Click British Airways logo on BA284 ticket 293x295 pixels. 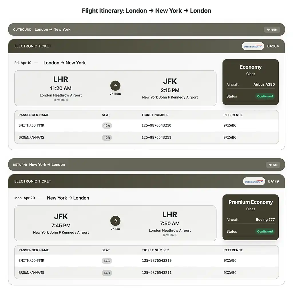click(x=253, y=46)
